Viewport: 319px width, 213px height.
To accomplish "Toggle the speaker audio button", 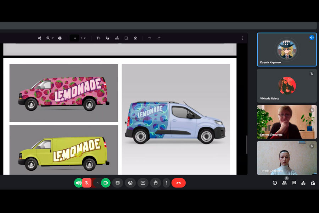I will (x=78, y=183).
